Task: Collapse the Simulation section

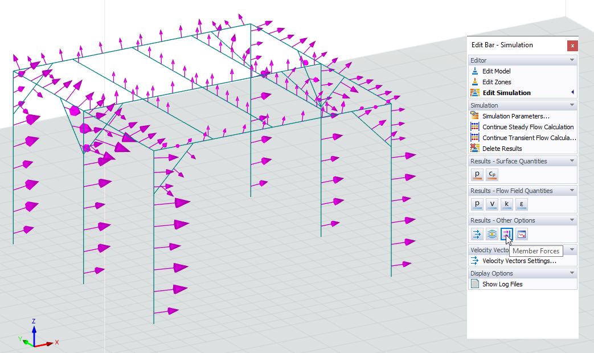Action: 572,105
